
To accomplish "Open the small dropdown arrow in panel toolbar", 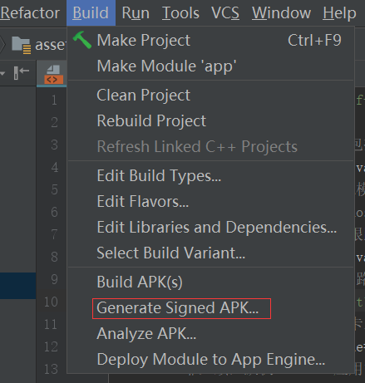I will tap(2, 73).
